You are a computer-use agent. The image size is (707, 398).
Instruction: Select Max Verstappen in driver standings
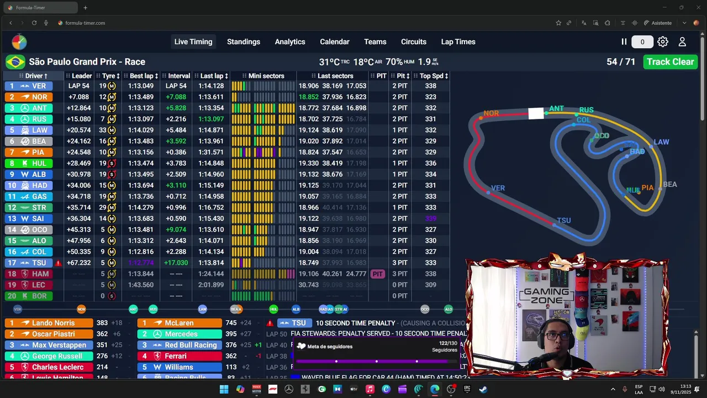(x=49, y=345)
